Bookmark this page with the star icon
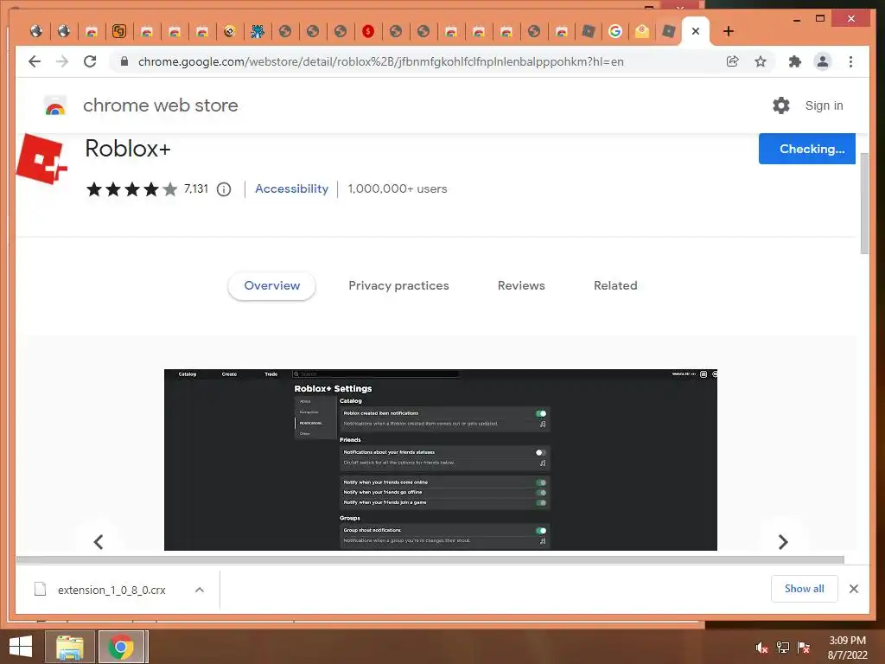The width and height of the screenshot is (885, 664). point(761,61)
